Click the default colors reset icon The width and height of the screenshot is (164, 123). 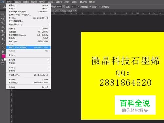(2, 60)
